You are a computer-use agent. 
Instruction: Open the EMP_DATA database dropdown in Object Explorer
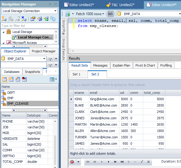[44, 59]
